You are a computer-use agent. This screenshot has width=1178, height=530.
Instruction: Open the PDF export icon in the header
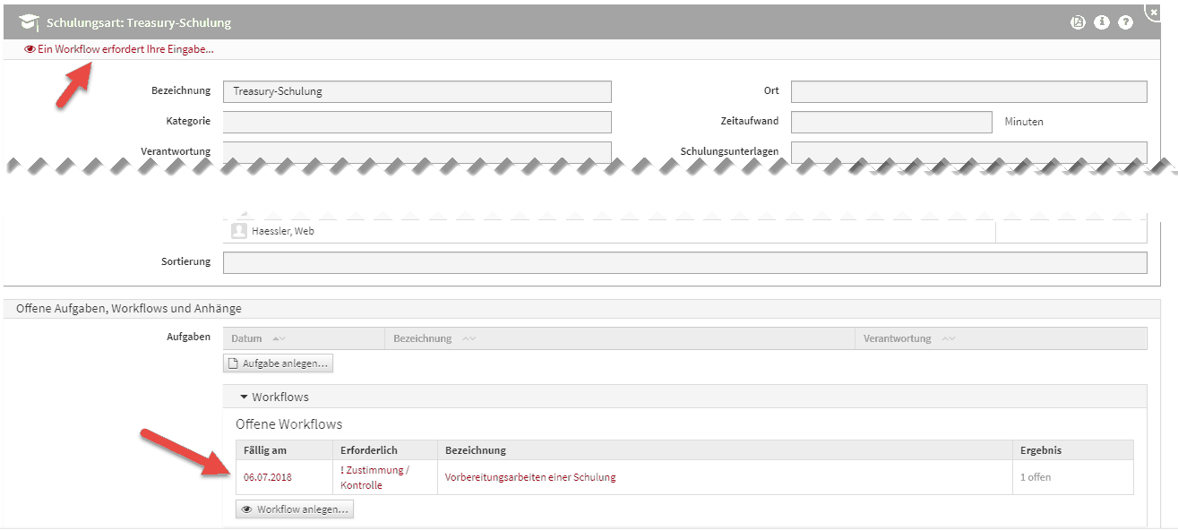tap(1079, 21)
